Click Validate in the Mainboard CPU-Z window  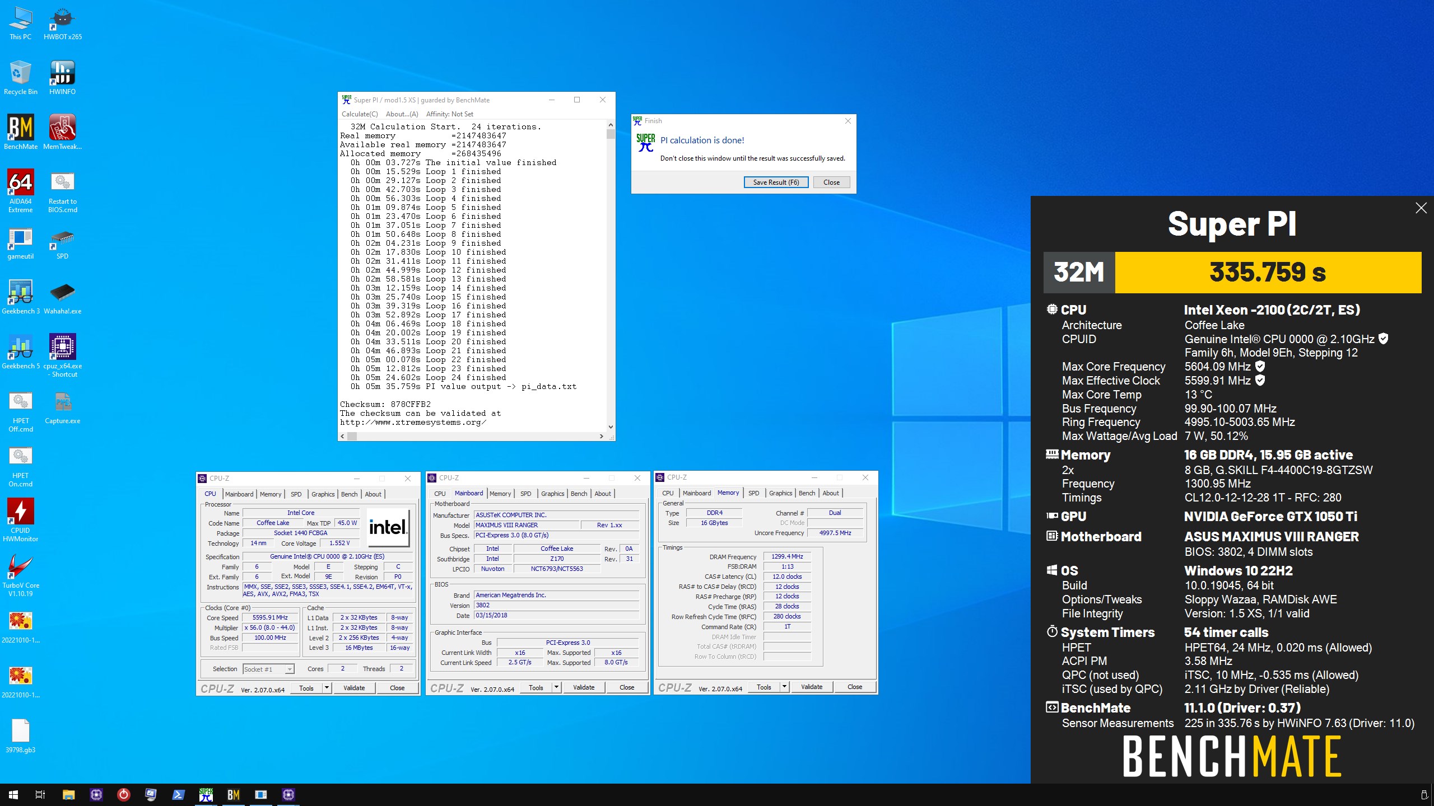click(584, 687)
